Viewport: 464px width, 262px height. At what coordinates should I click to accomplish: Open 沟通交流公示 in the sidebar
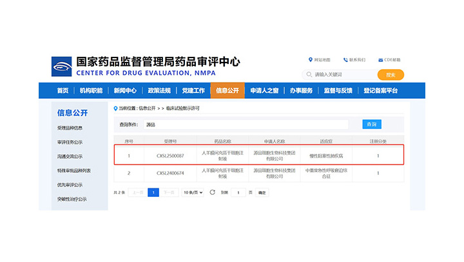coord(70,156)
